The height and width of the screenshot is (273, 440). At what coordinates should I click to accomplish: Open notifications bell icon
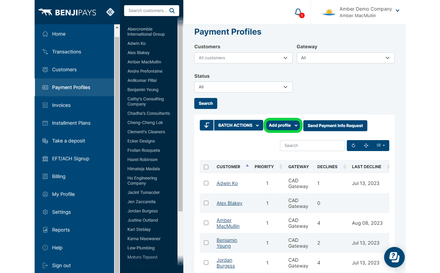[298, 12]
